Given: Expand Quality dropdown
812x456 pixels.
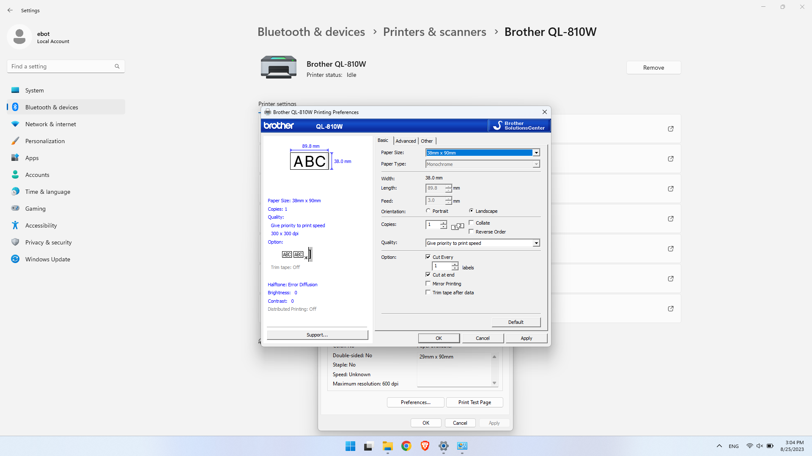Looking at the screenshot, I should 536,243.
